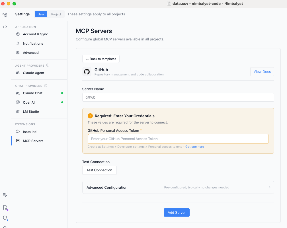Switch to Project settings scope
The height and width of the screenshot is (228, 287).
(x=56, y=14)
